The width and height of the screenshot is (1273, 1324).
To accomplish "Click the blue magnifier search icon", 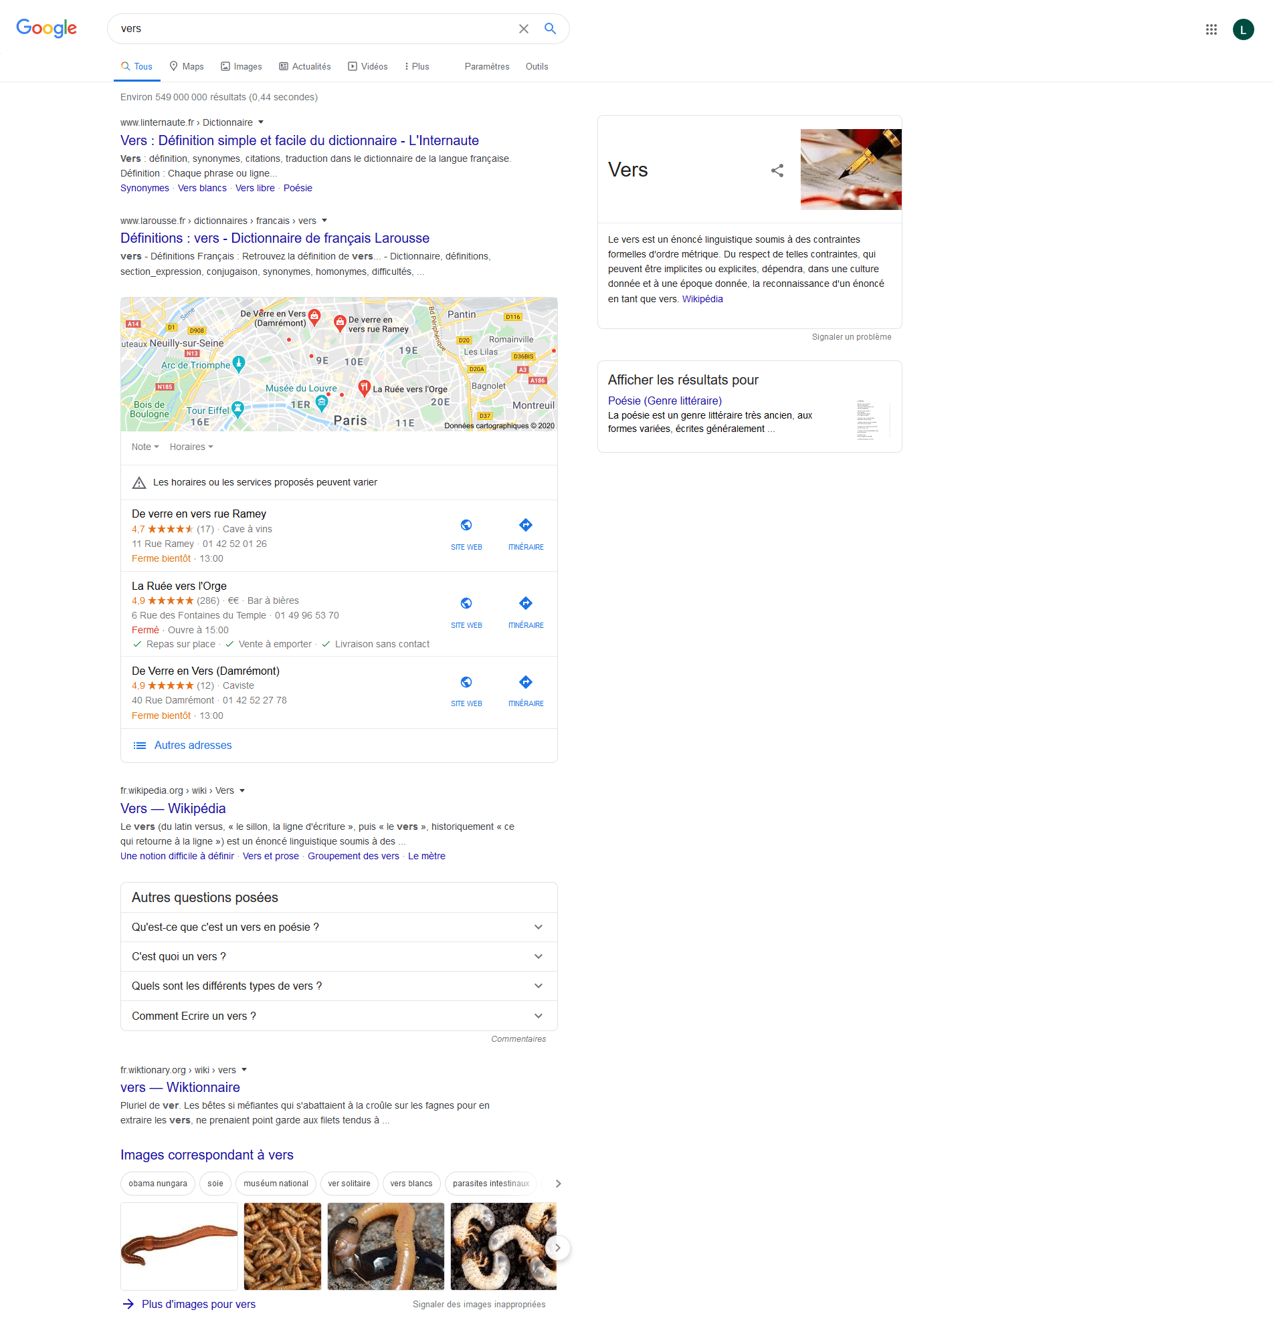I will 550,29.
